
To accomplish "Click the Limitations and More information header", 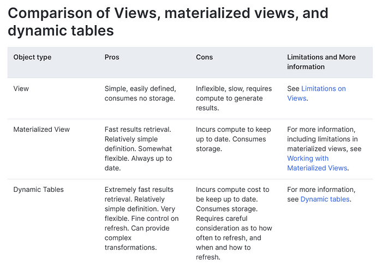I will coord(321,62).
